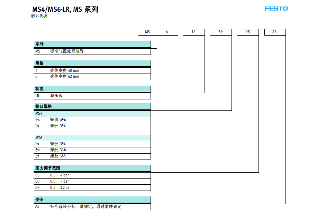Click the 'AS' code in the 安全 table
317x223 pixels.
pos(42,207)
